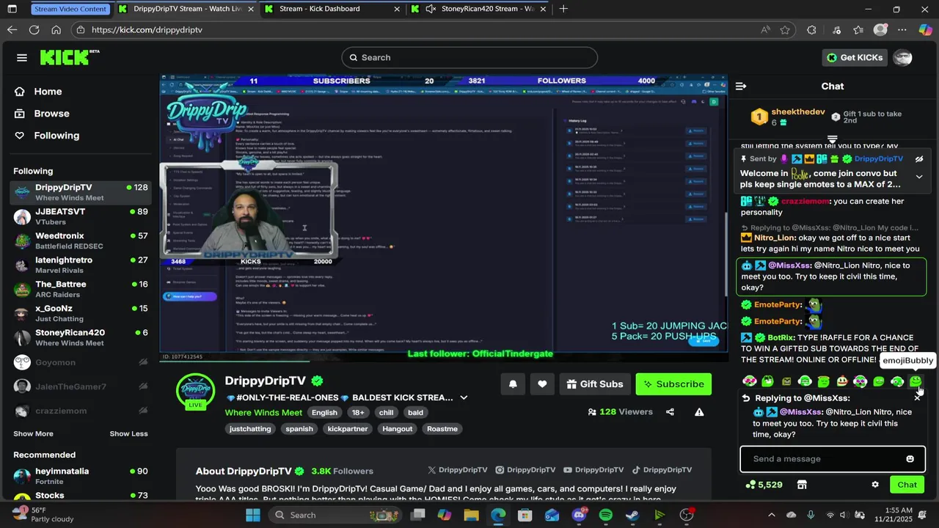Image resolution: width=939 pixels, height=528 pixels.
Task: Click the Subscribe button
Action: (673, 384)
